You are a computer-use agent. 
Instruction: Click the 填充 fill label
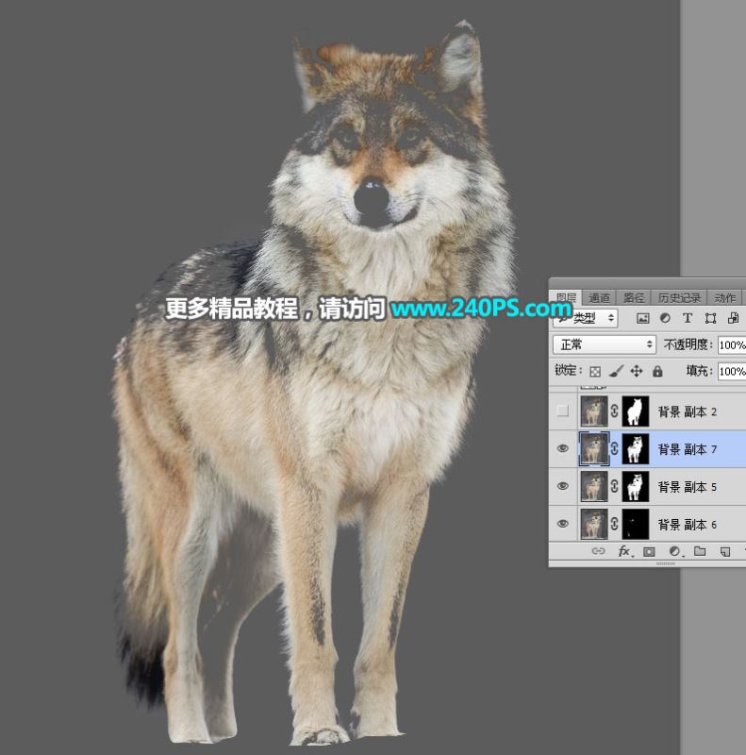pos(699,371)
